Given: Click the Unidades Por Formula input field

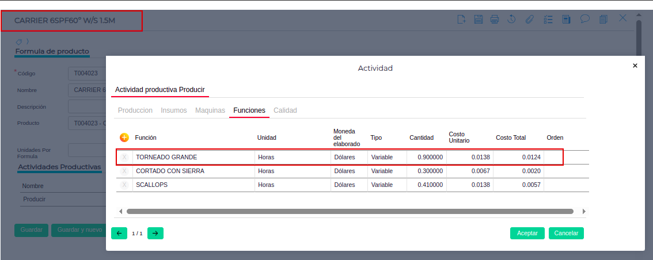Looking at the screenshot, I should coord(87,150).
